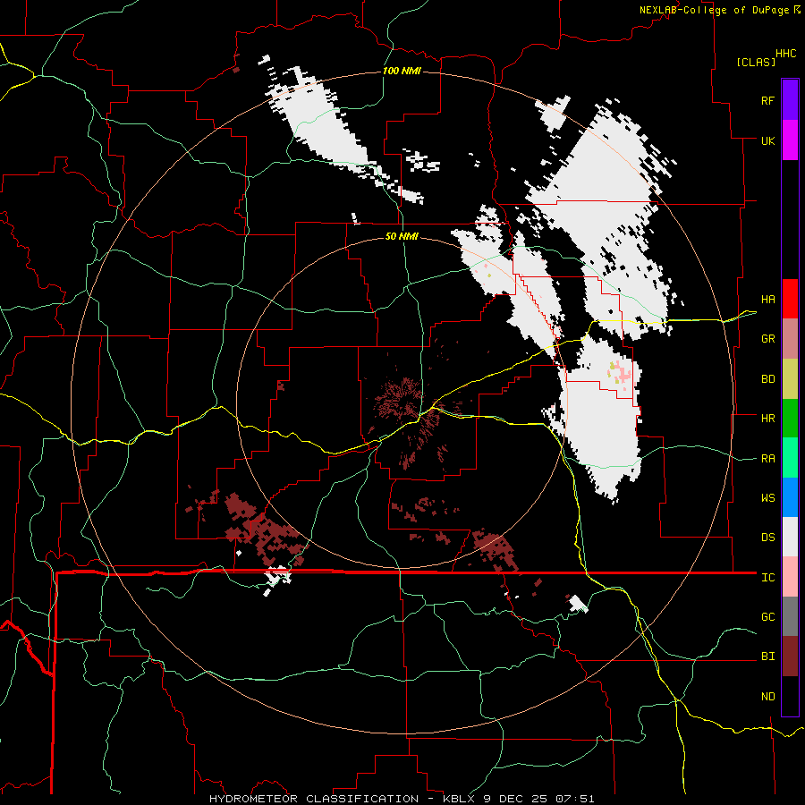Click the NEXLAB-College of DuPage credit text
Screen dimensions: 805x805
(x=714, y=10)
